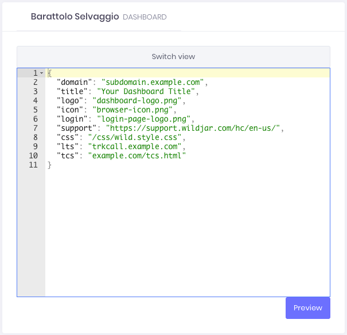Click gutter line number 7
Image resolution: width=347 pixels, height=335 pixels.
36,128
